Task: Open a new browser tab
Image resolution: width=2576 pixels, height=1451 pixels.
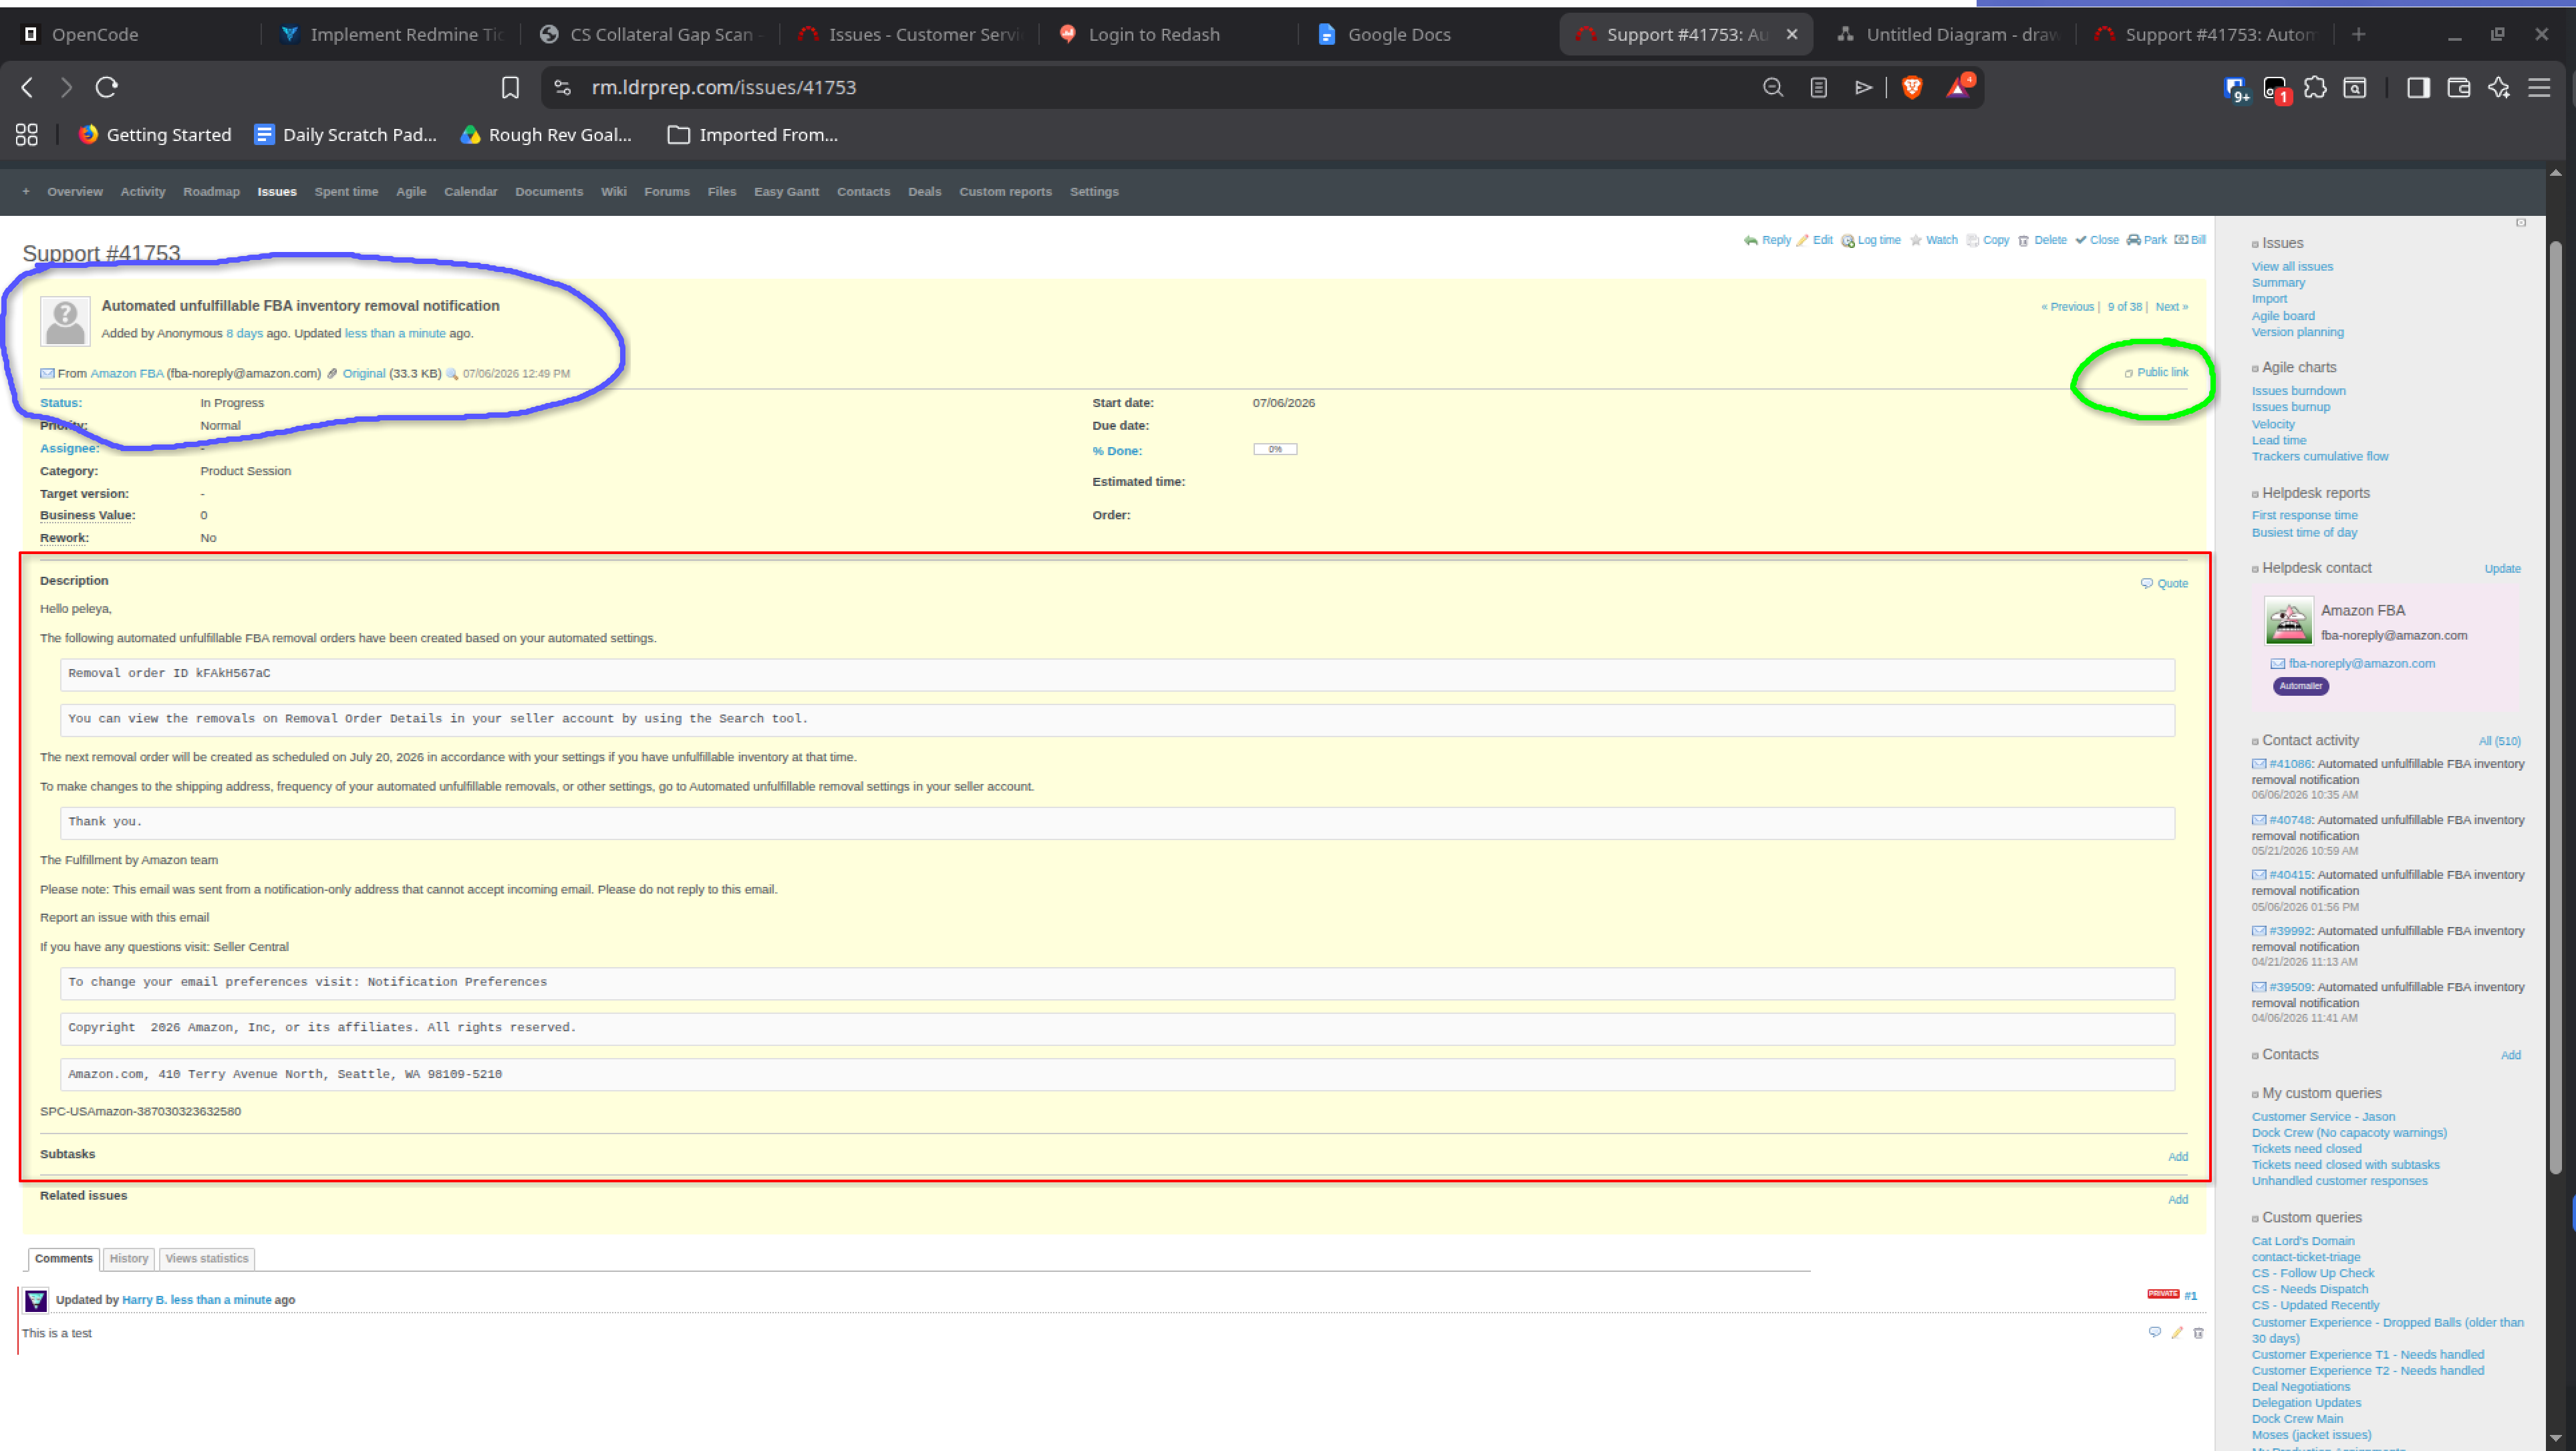Action: 2358,35
